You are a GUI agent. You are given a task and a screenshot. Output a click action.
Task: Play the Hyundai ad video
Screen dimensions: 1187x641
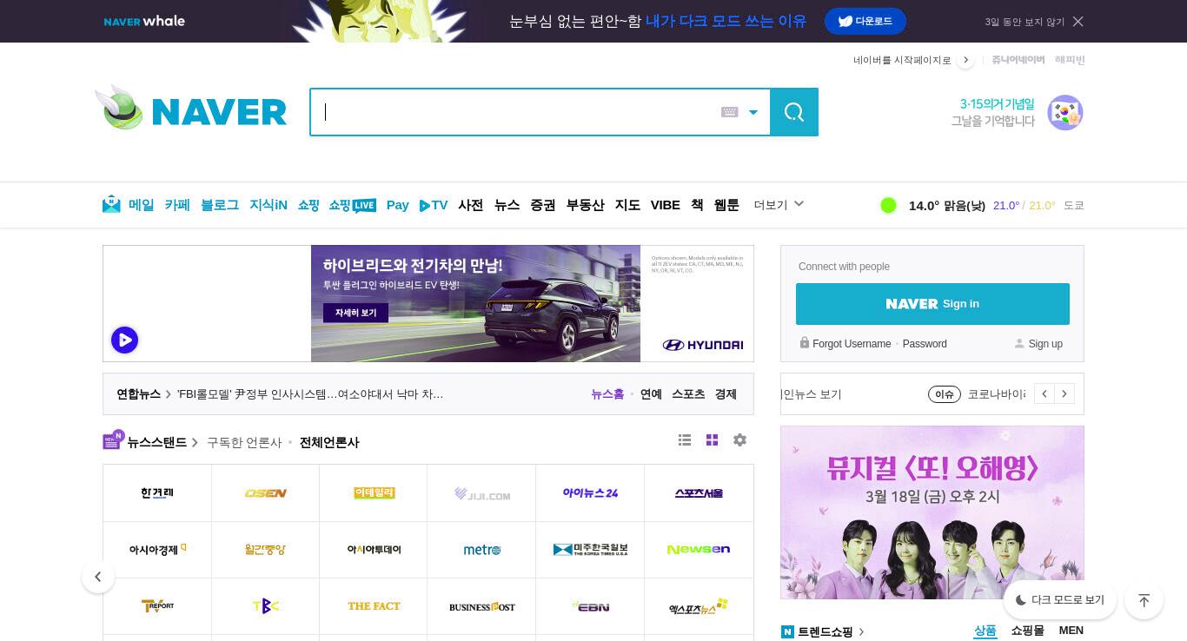[x=124, y=340]
